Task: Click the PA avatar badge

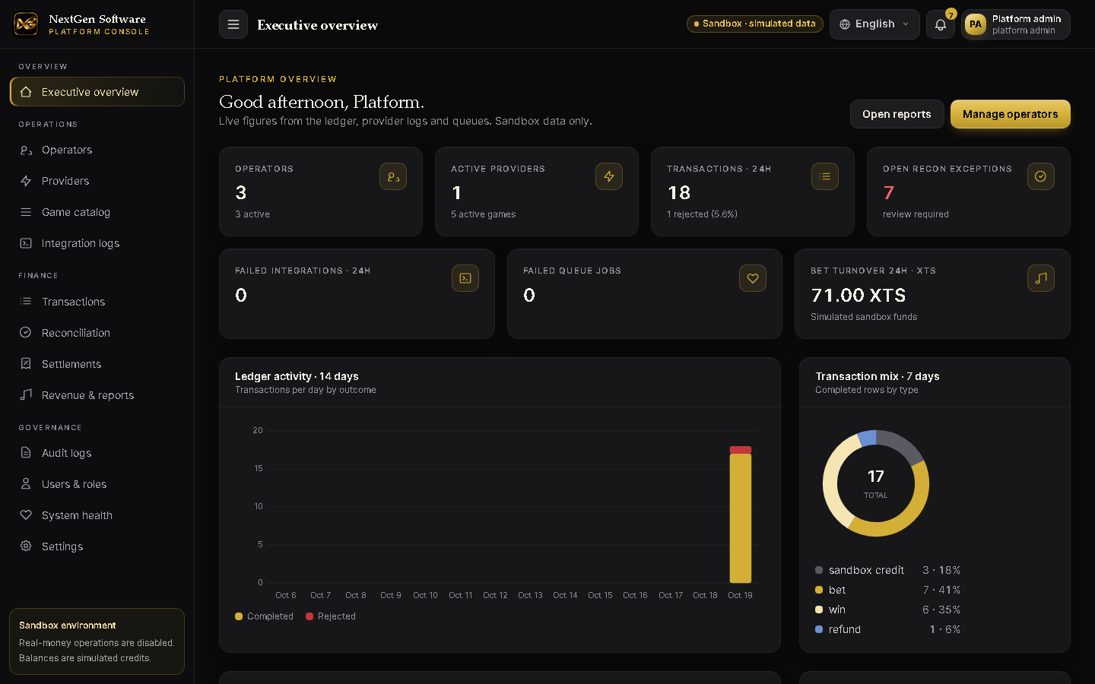Action: 976,24
